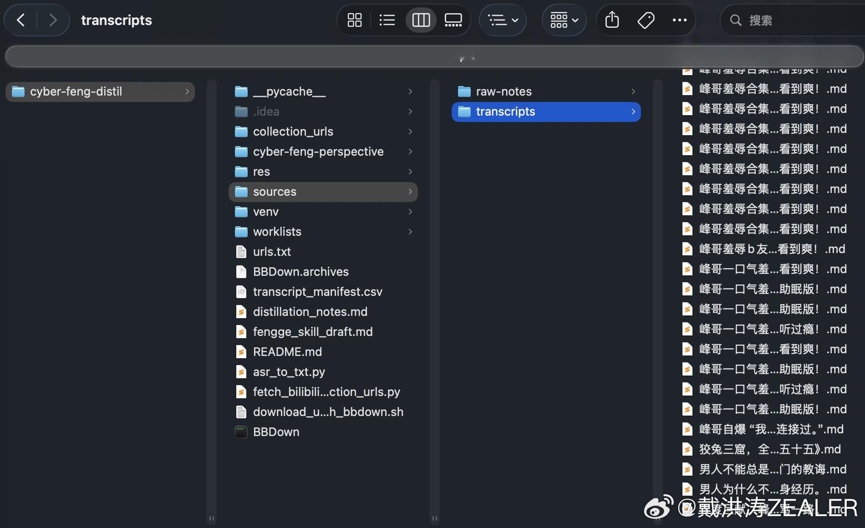Screen dimensions: 865x528
Task: Select fengge_skill_draft.md file
Action: click(323, 332)
